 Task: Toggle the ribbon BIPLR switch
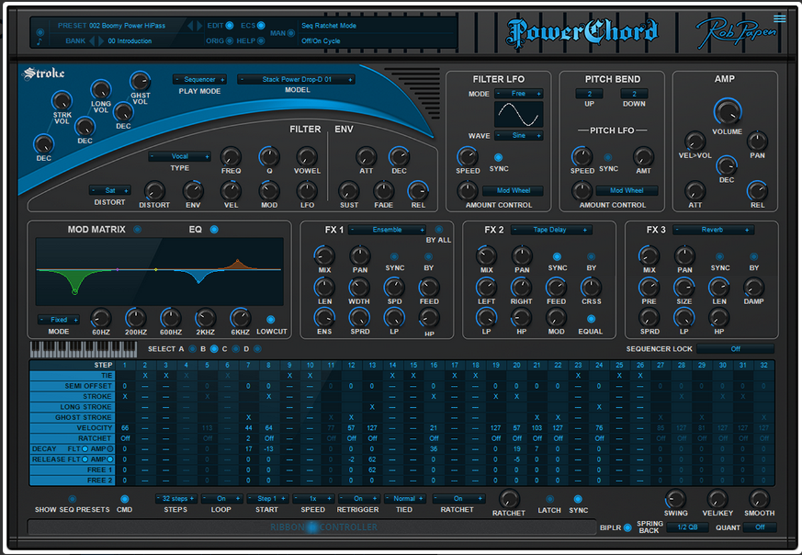(627, 528)
